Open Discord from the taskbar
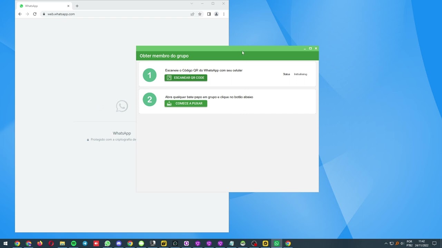Viewport: 442px width, 248px height. click(x=119, y=244)
